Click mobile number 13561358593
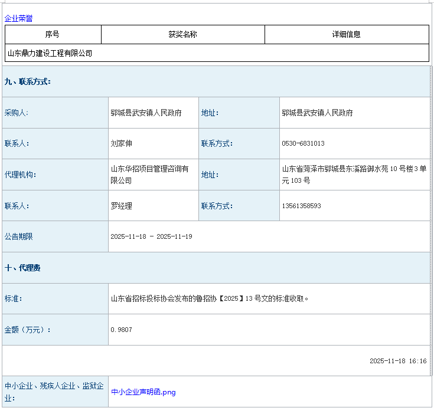The width and height of the screenshot is (434, 411). click(x=301, y=206)
